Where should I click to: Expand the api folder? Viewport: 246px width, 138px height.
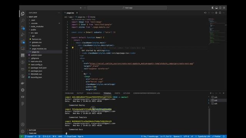33,36
